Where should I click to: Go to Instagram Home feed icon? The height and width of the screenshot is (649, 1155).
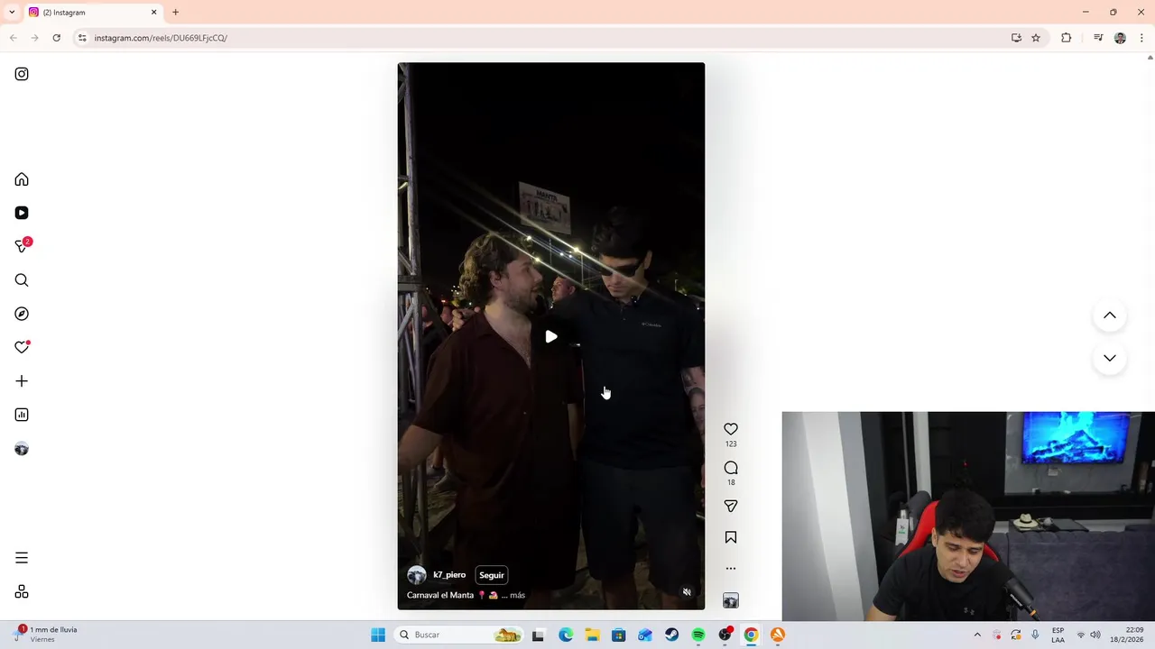[x=22, y=179]
